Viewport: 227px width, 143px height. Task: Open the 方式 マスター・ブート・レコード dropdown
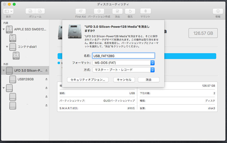point(123,70)
